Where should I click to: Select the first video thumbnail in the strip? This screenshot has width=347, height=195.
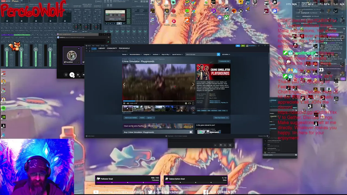point(127,109)
